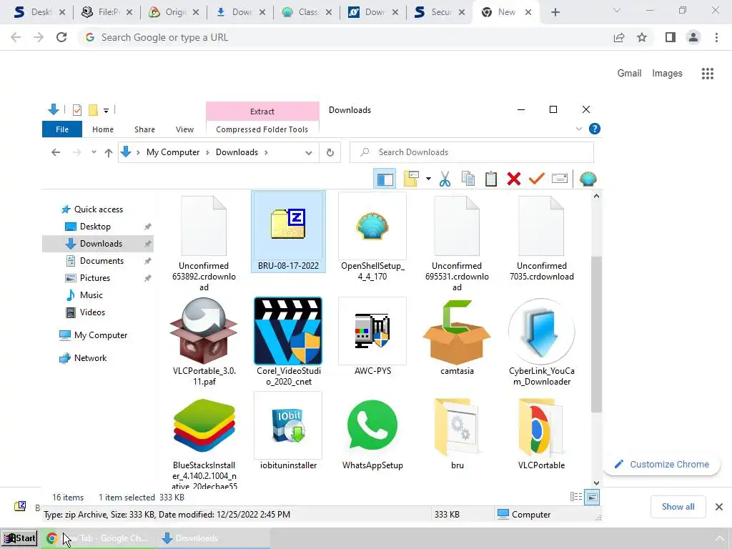Open Explorer help question mark icon
This screenshot has width=732, height=549.
594,129
